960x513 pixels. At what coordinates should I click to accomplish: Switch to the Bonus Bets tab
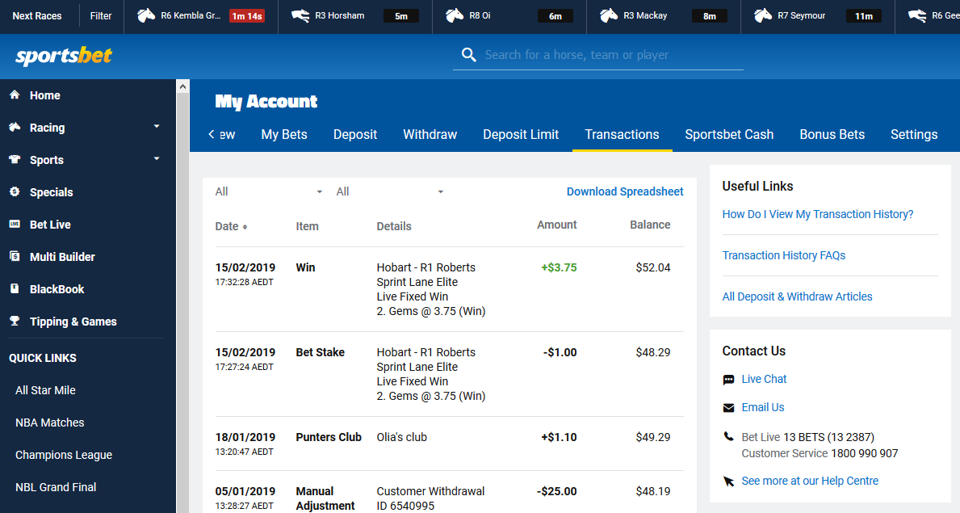point(832,134)
